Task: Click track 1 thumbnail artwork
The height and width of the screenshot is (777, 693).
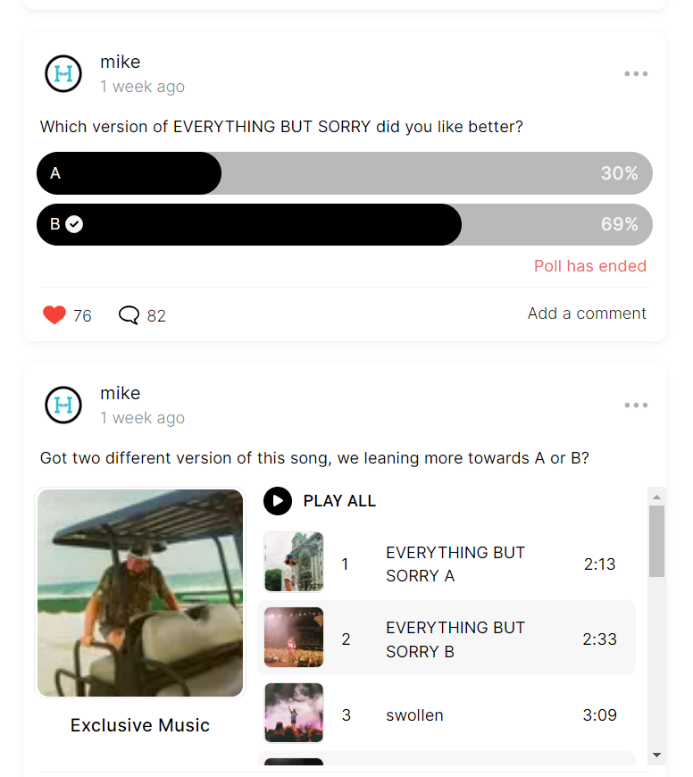Action: (x=294, y=562)
